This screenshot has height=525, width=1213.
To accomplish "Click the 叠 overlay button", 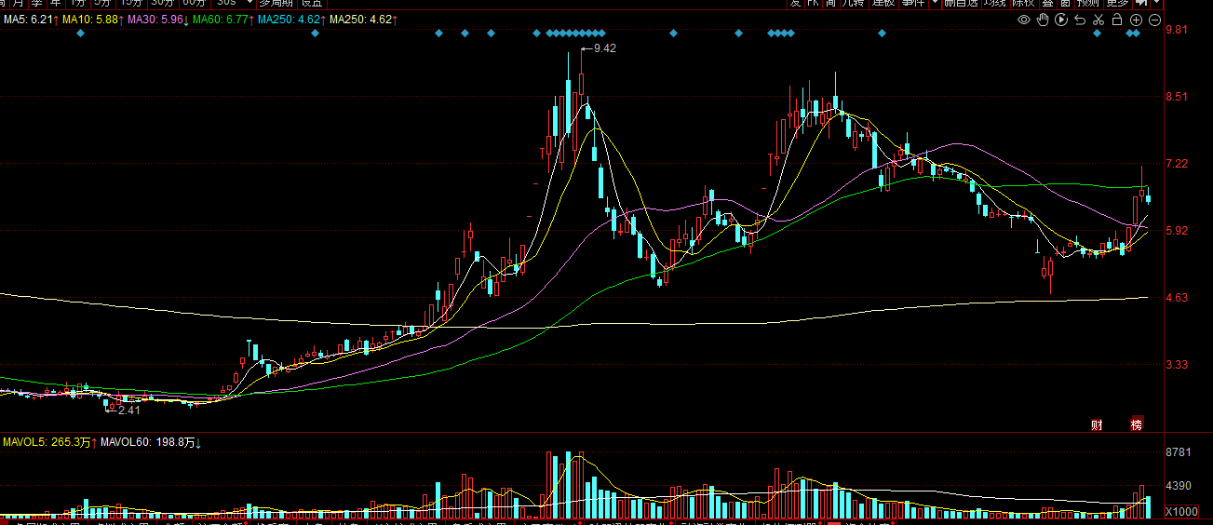I will pyautogui.click(x=1048, y=4).
